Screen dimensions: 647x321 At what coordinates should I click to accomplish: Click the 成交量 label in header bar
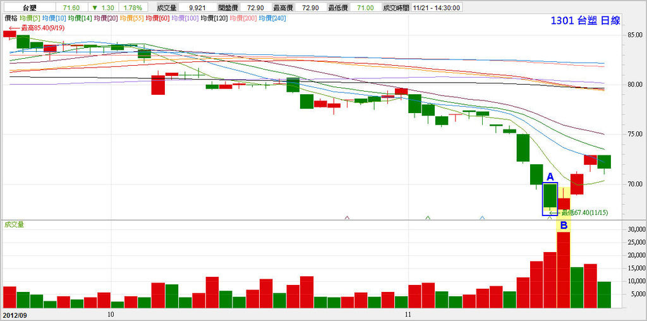[x=167, y=8]
